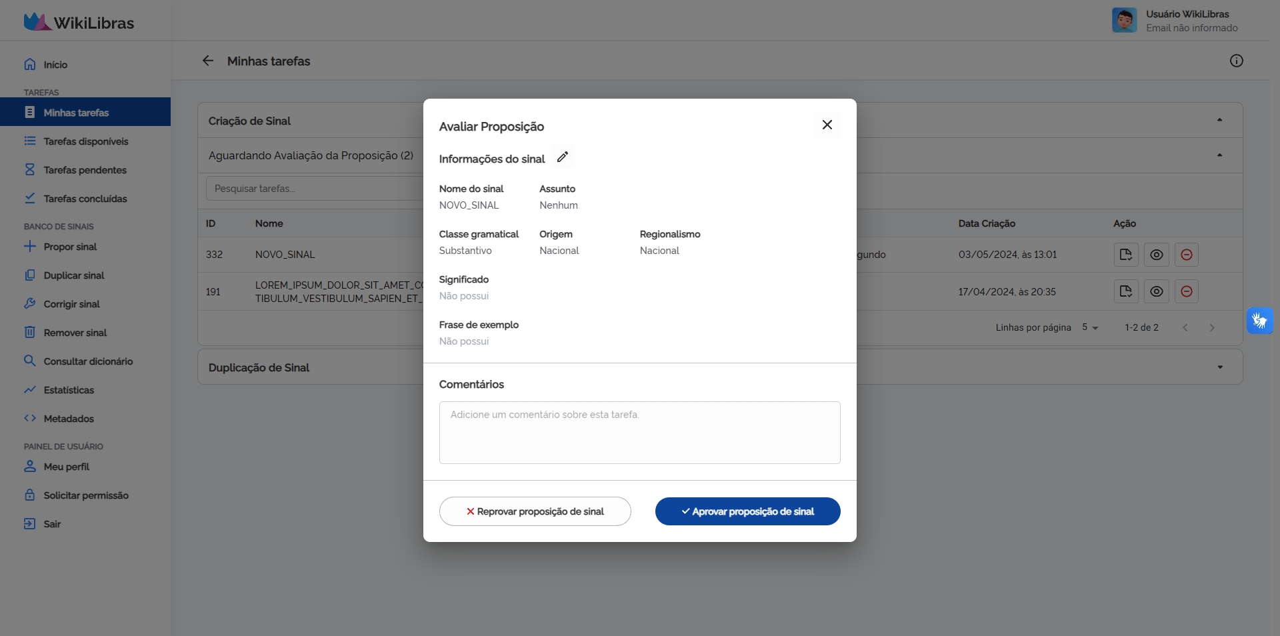Select the Propor sinal tool in sidebar
The width and height of the screenshot is (1280, 636).
69,247
